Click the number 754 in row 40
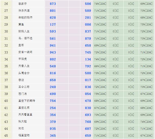155x139 pixels. click(53, 101)
